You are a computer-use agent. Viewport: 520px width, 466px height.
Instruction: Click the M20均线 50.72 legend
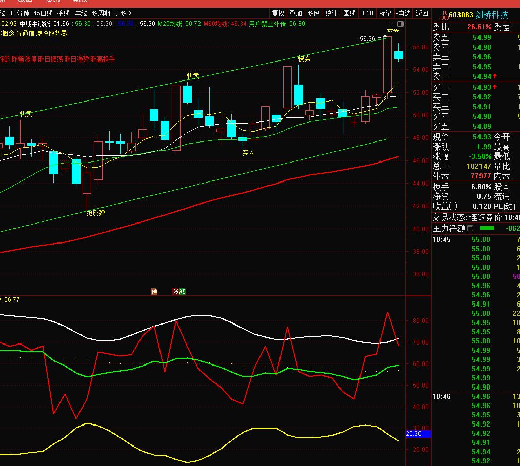pos(179,24)
